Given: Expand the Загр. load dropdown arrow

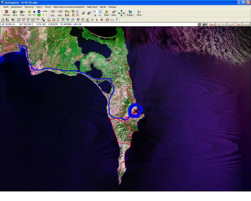Looking at the screenshot, I should click(17, 12).
